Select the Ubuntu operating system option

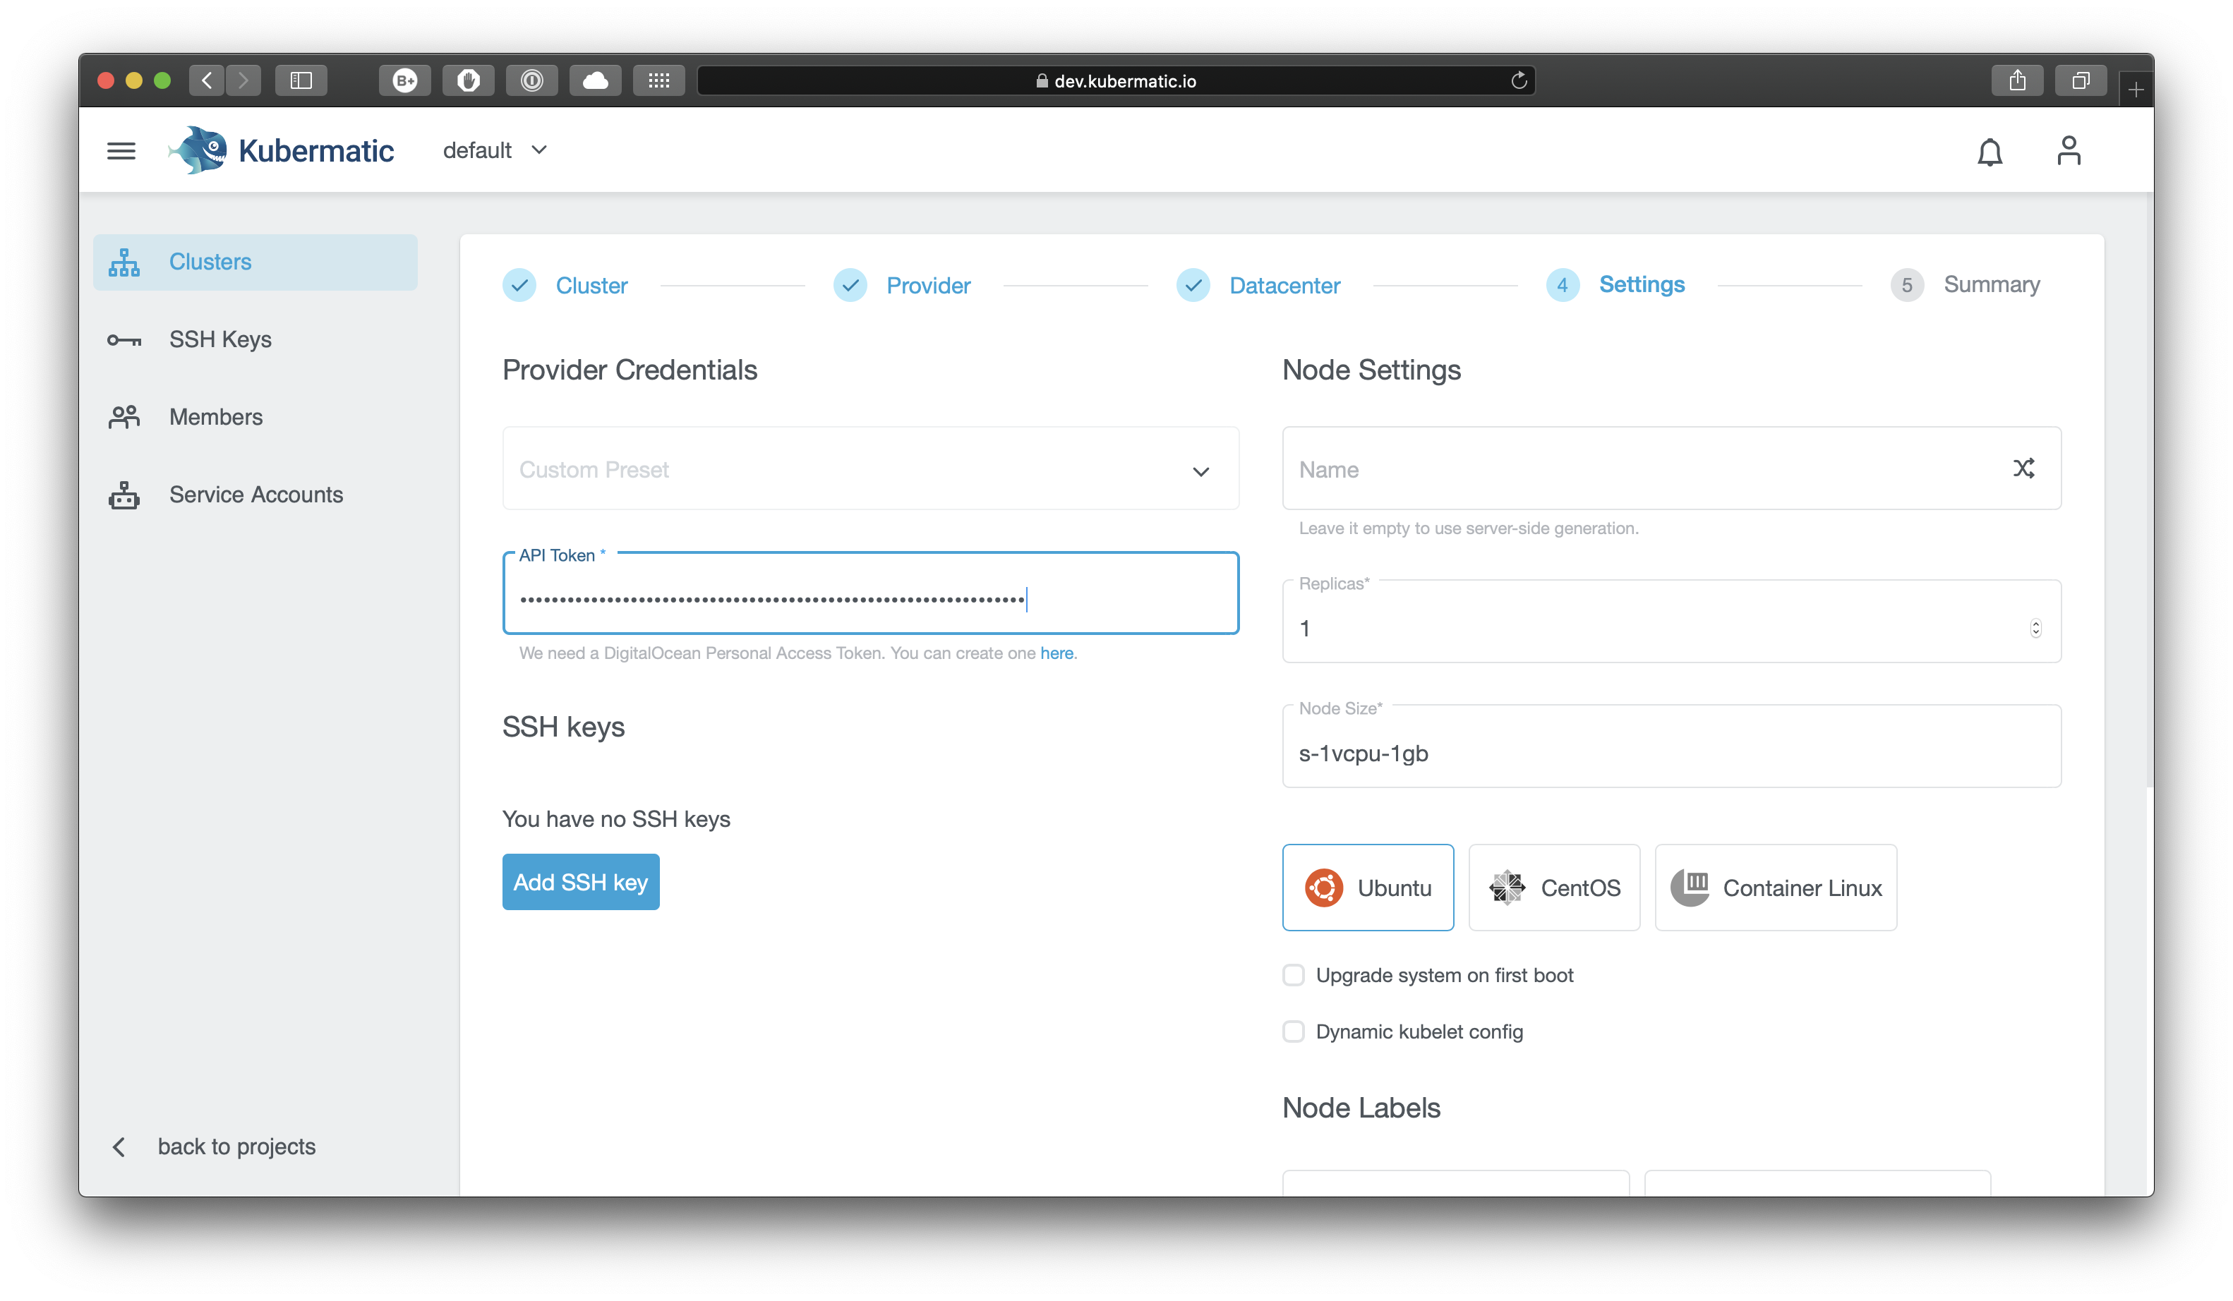coord(1369,888)
